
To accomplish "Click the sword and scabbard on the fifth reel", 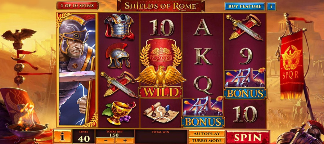I will tap(244, 27).
